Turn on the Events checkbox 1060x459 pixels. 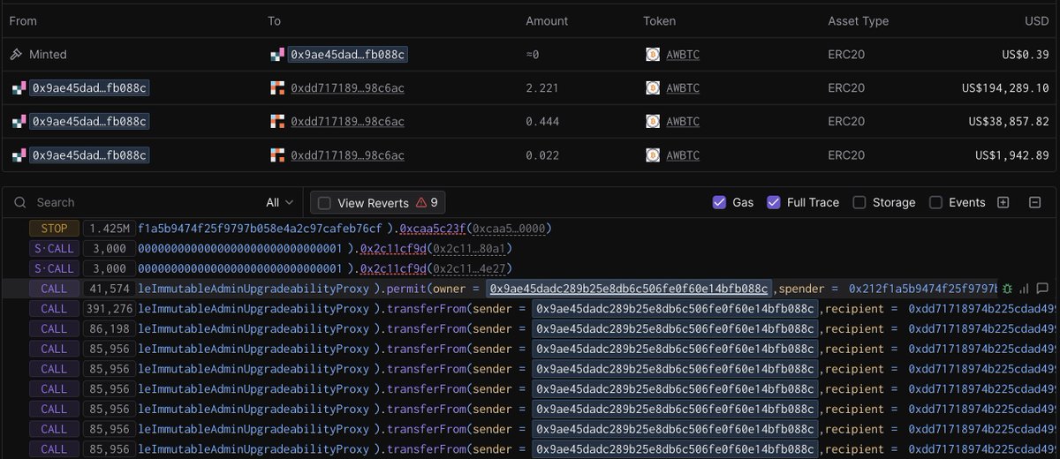click(x=935, y=203)
